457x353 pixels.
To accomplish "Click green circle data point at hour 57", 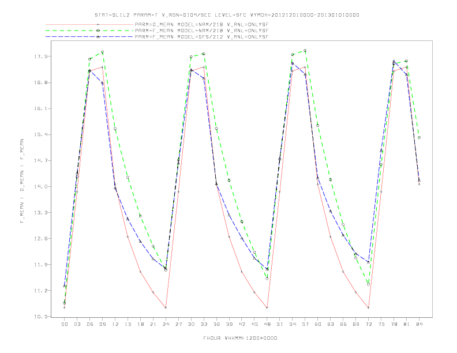I will pyautogui.click(x=305, y=50).
